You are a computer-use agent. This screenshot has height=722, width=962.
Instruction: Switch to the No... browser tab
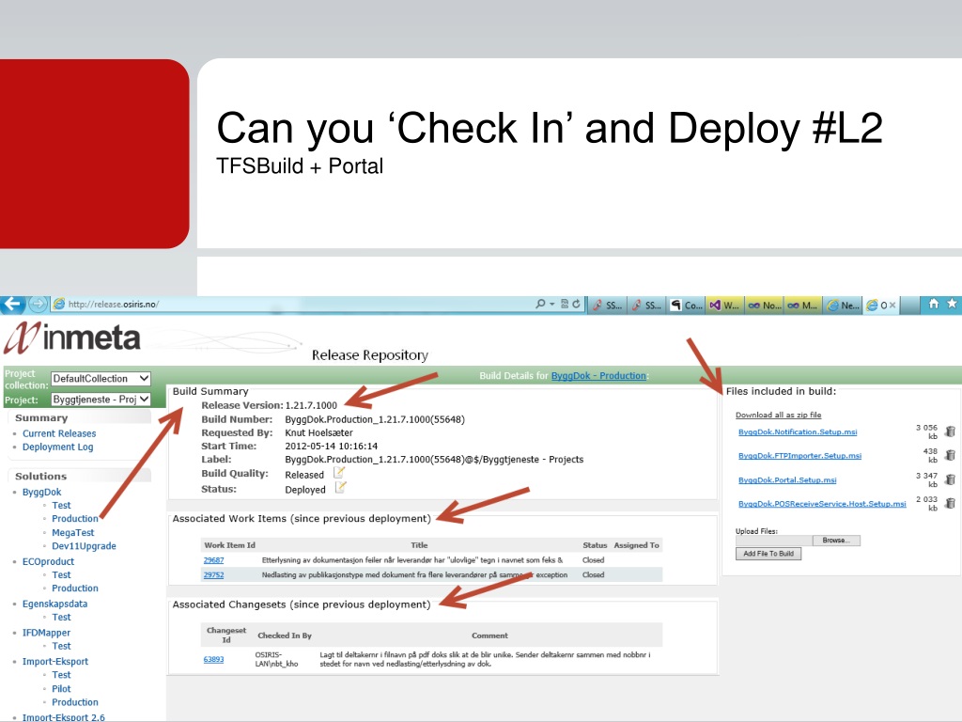click(765, 306)
